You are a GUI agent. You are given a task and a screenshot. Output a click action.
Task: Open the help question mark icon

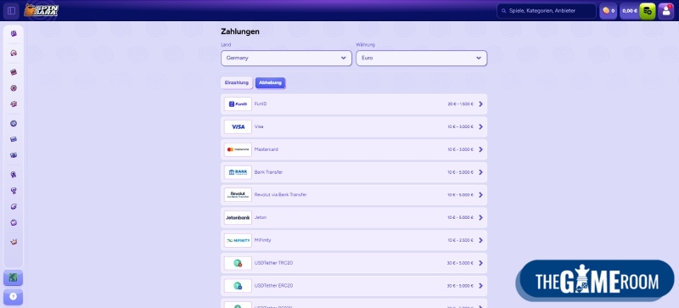point(13,297)
